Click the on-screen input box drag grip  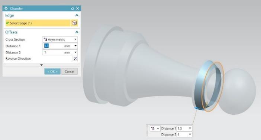pyautogui.click(x=147, y=131)
